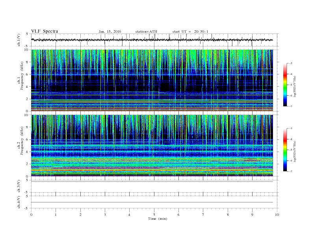312x241 pixels.
Task: Click the time axis tick label '10'
Action: point(277,215)
